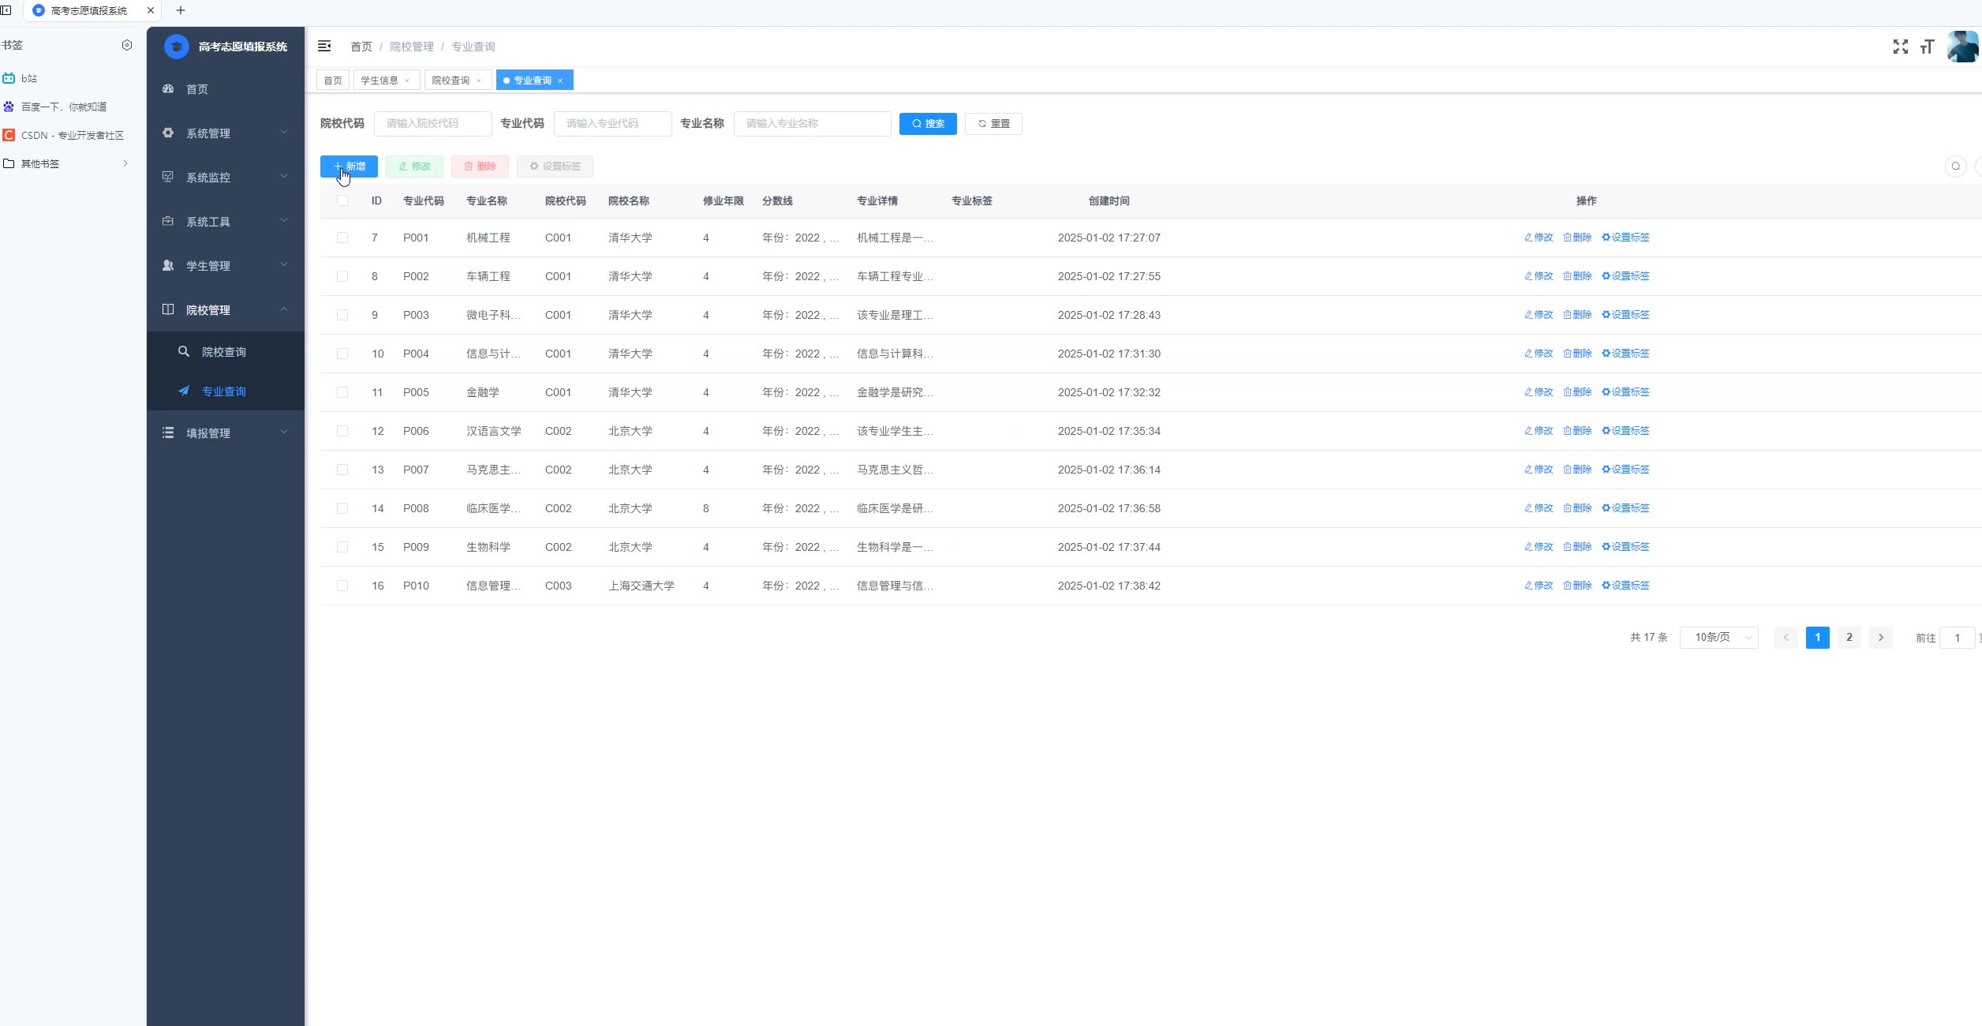This screenshot has height=1026, width=1982.
Task: Open the 10条/页 page size dropdown
Action: (1718, 638)
